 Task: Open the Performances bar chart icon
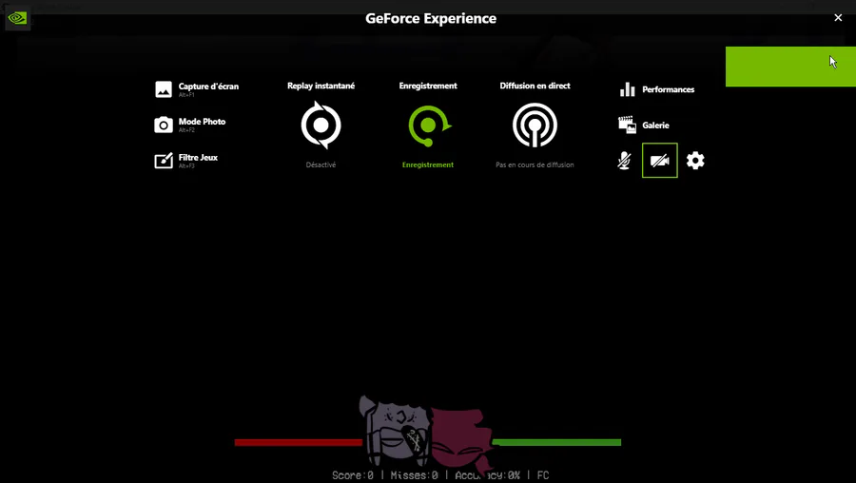pos(628,89)
